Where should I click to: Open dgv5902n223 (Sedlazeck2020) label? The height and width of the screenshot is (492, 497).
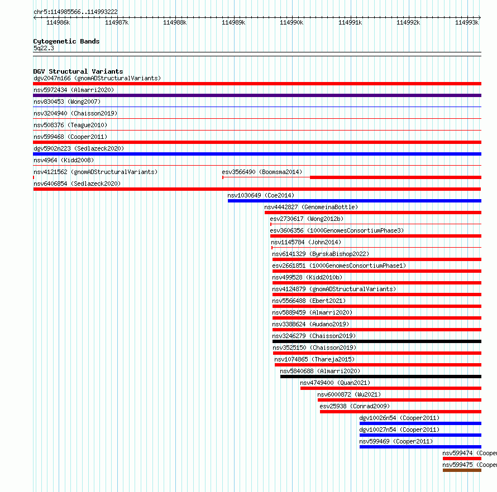(x=79, y=148)
